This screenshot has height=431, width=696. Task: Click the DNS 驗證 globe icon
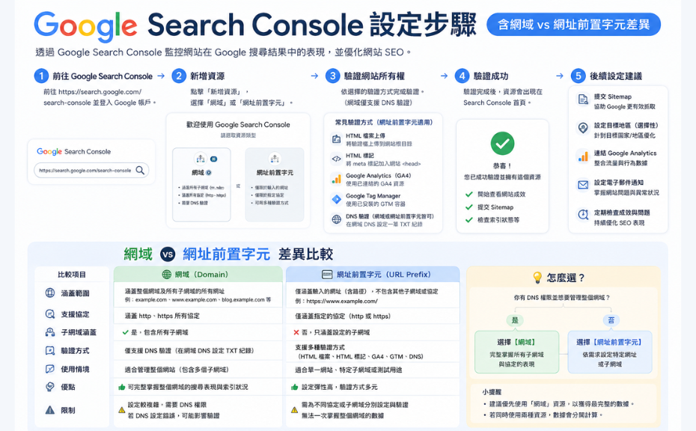pyautogui.click(x=337, y=219)
